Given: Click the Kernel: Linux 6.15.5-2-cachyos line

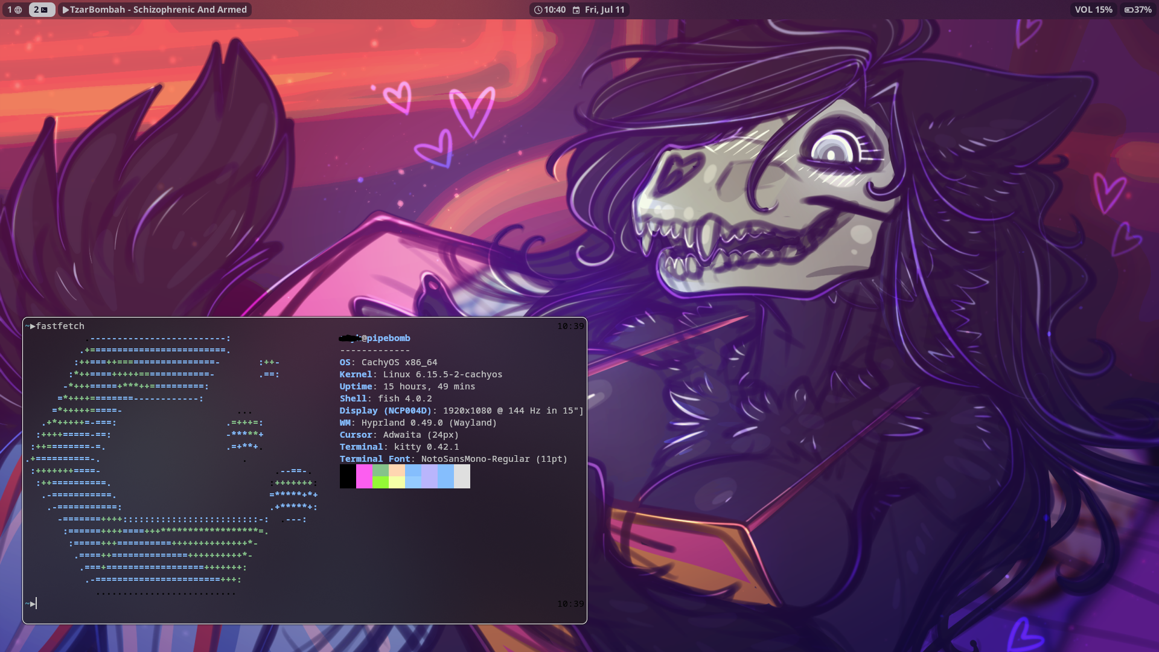Looking at the screenshot, I should click(x=421, y=374).
